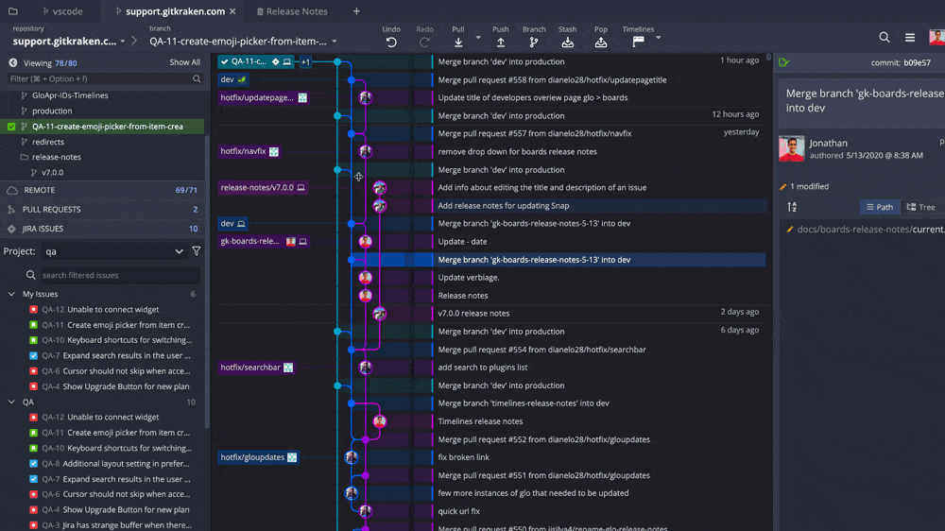This screenshot has width=945, height=531.
Task: Click the search icon in Filter field
Action: [197, 79]
